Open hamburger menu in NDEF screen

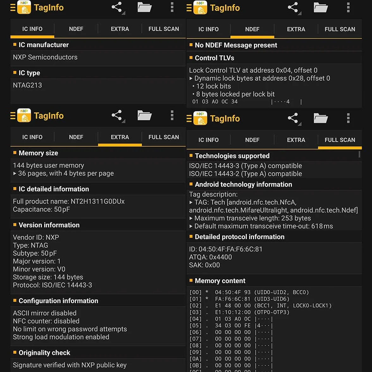coord(189,8)
